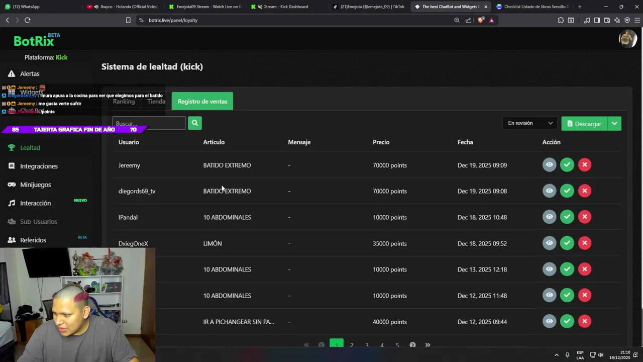
Task: Open the En revisión status dropdown
Action: (530, 123)
